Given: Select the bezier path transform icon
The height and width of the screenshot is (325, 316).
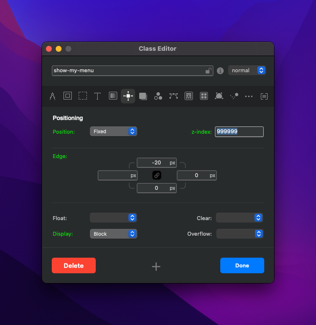Looking at the screenshot, I should tap(173, 96).
